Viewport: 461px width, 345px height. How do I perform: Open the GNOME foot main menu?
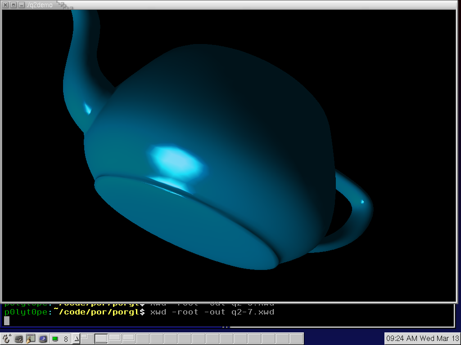(6, 339)
